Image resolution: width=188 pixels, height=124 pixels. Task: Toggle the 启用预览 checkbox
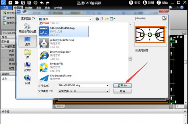pyautogui.click(x=136, y=50)
